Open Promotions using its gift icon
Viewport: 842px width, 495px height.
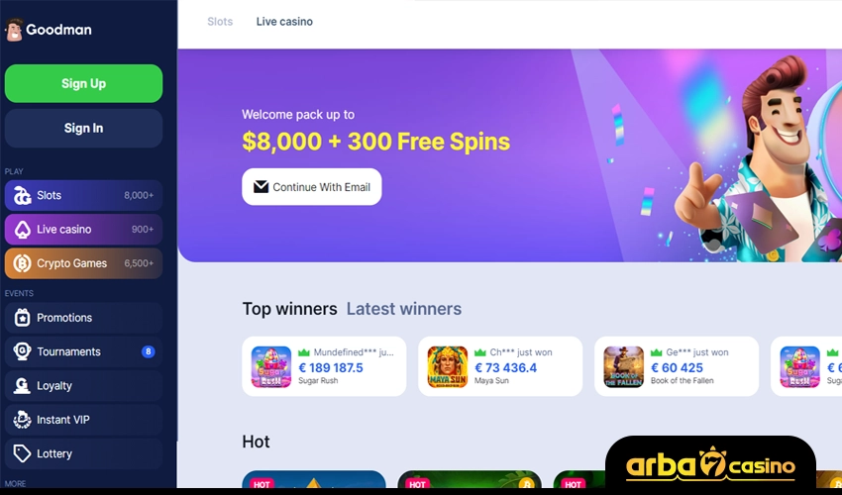click(22, 318)
